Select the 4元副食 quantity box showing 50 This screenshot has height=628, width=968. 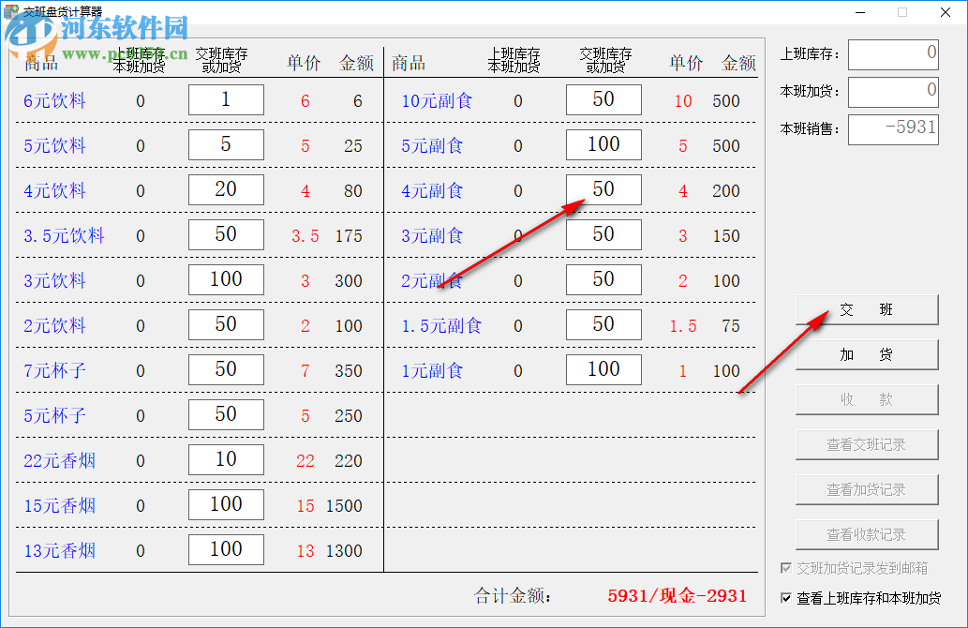pyautogui.click(x=603, y=189)
